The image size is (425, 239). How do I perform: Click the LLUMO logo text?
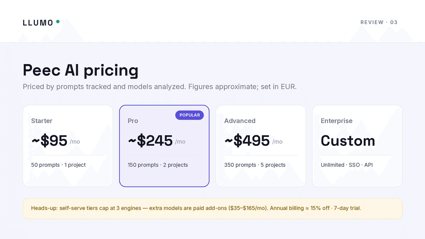tap(38, 23)
